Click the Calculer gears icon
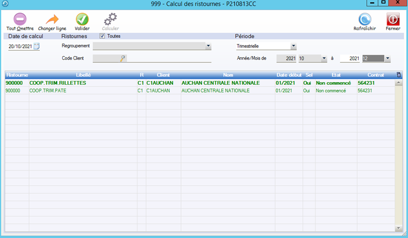 click(x=110, y=19)
